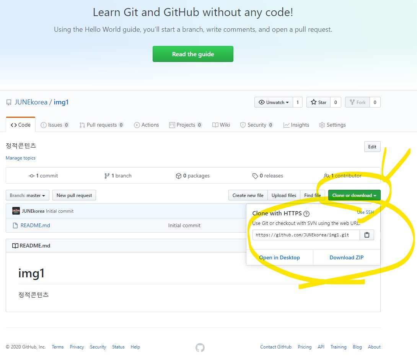Click the Edit description button

(x=372, y=147)
